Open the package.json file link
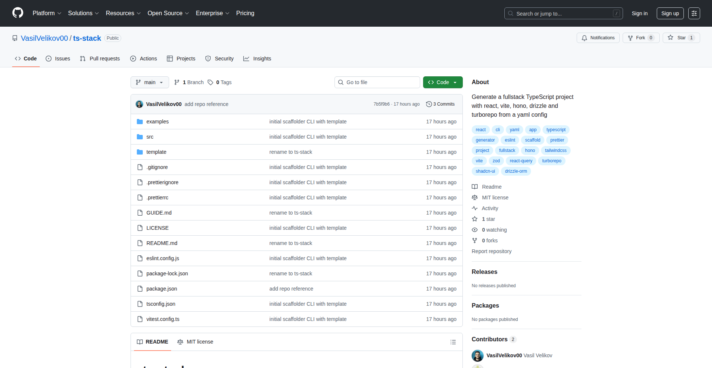This screenshot has width=712, height=368. point(162,289)
